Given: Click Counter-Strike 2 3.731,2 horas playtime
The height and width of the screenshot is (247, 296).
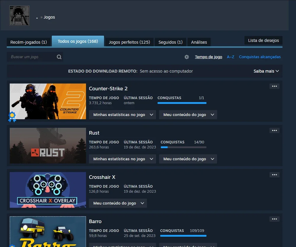Looking at the screenshot, I should point(100,103).
